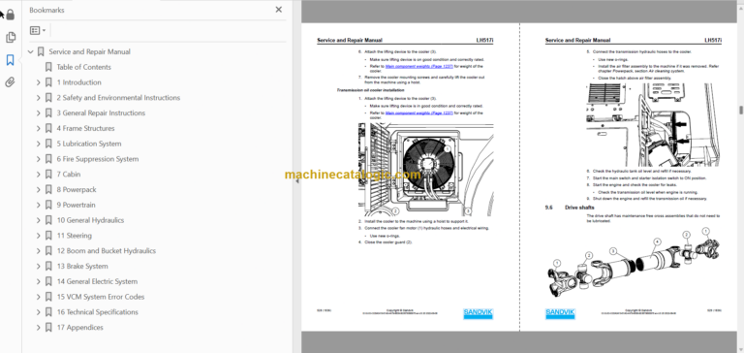Open 6 Fire Suppression System bookmark
The image size is (744, 353).
(98, 159)
